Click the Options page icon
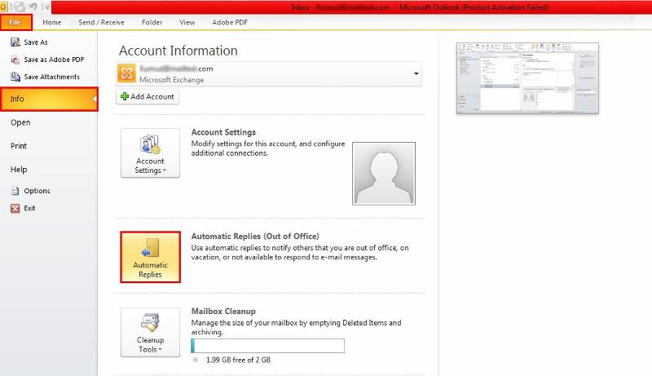This screenshot has height=376, width=652. (x=15, y=191)
